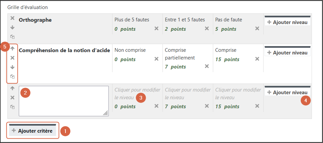The image size is (323, 143).
Task: Remove the 'Pas de faute' level
Action: [257, 29]
